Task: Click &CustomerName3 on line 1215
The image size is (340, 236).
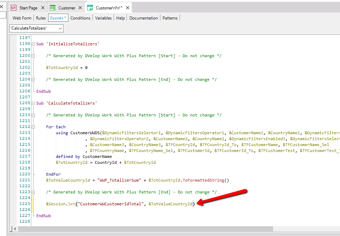Action: point(107,145)
